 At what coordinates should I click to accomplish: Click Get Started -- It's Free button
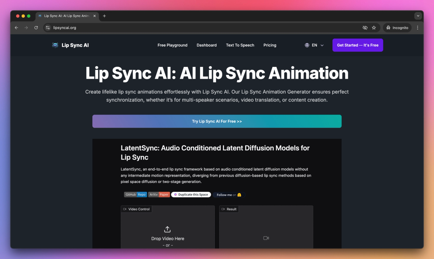pyautogui.click(x=358, y=45)
